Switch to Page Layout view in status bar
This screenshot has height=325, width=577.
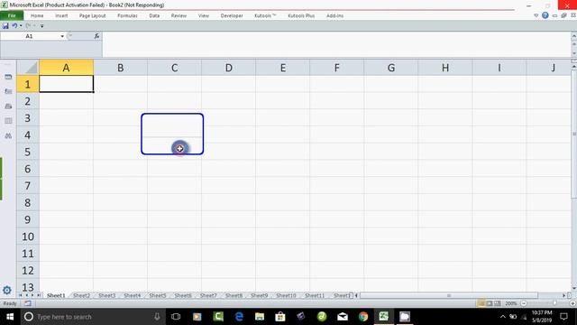(x=489, y=303)
